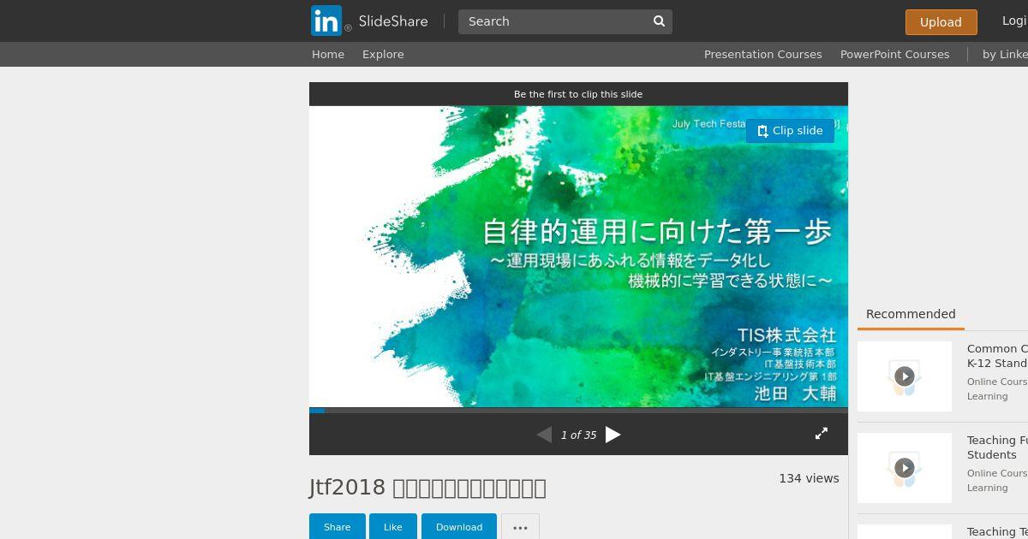Open the three-dots more options button

pyautogui.click(x=520, y=527)
